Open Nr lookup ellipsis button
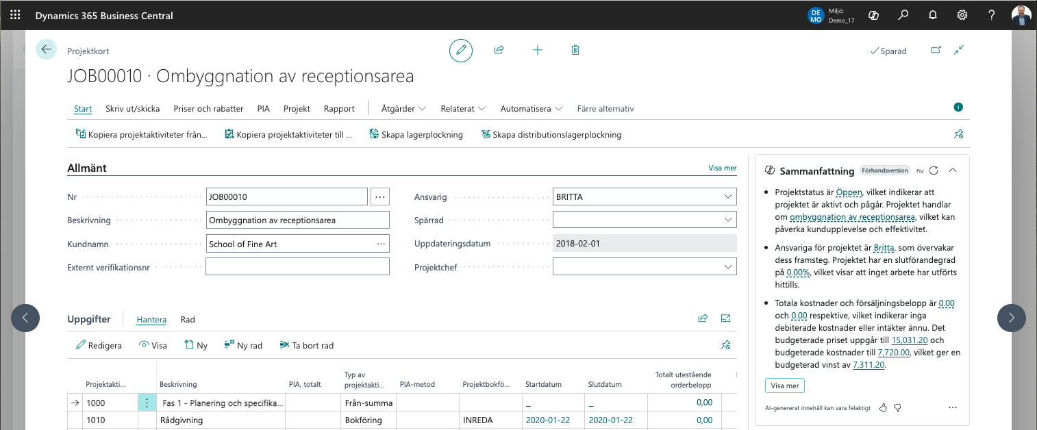 pyautogui.click(x=380, y=197)
